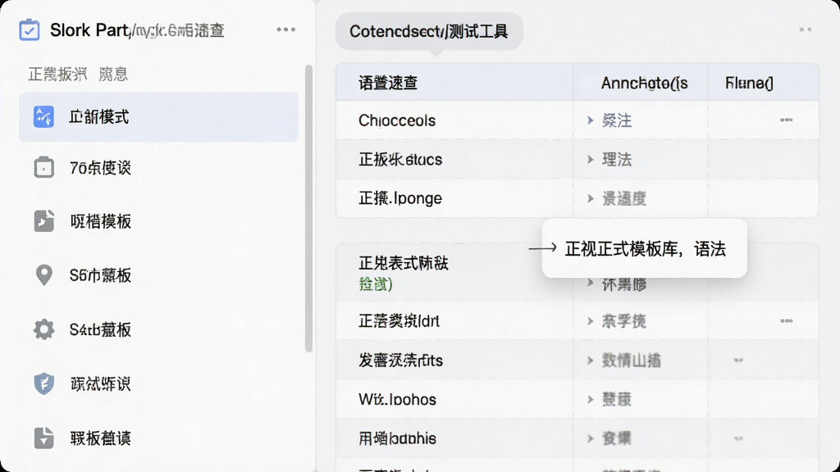
Task: Expand the chevron in the Wix.lpohos row
Action: coord(591,399)
